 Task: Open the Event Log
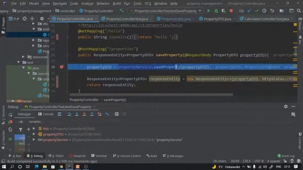click(286, 156)
